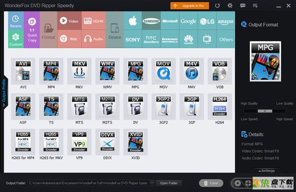Pick the M4V format icon
296x192 pixels.
[x=191, y=71]
